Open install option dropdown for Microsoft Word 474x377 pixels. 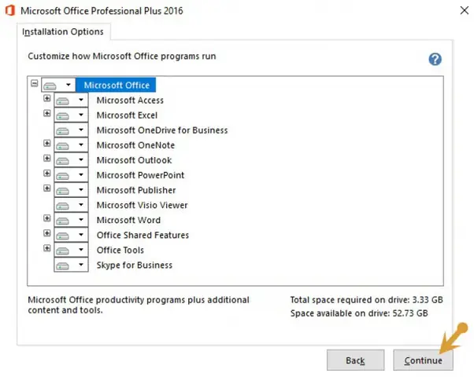click(x=71, y=220)
